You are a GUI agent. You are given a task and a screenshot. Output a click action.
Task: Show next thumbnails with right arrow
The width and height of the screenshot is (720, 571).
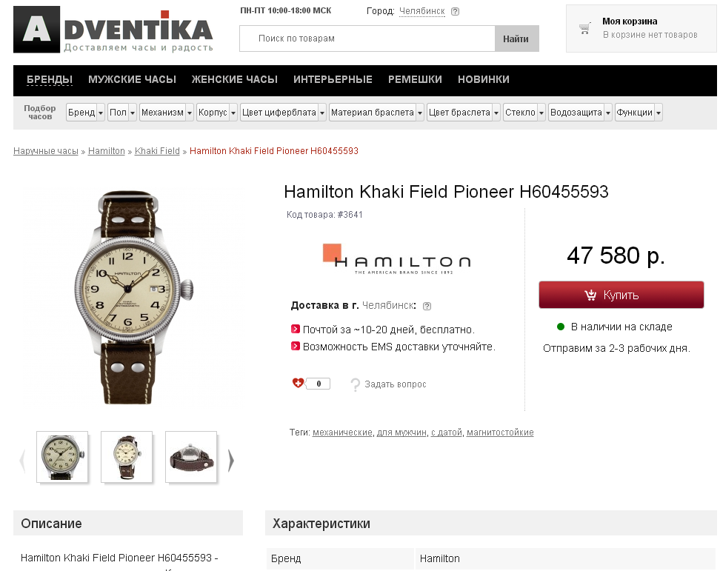click(x=231, y=460)
